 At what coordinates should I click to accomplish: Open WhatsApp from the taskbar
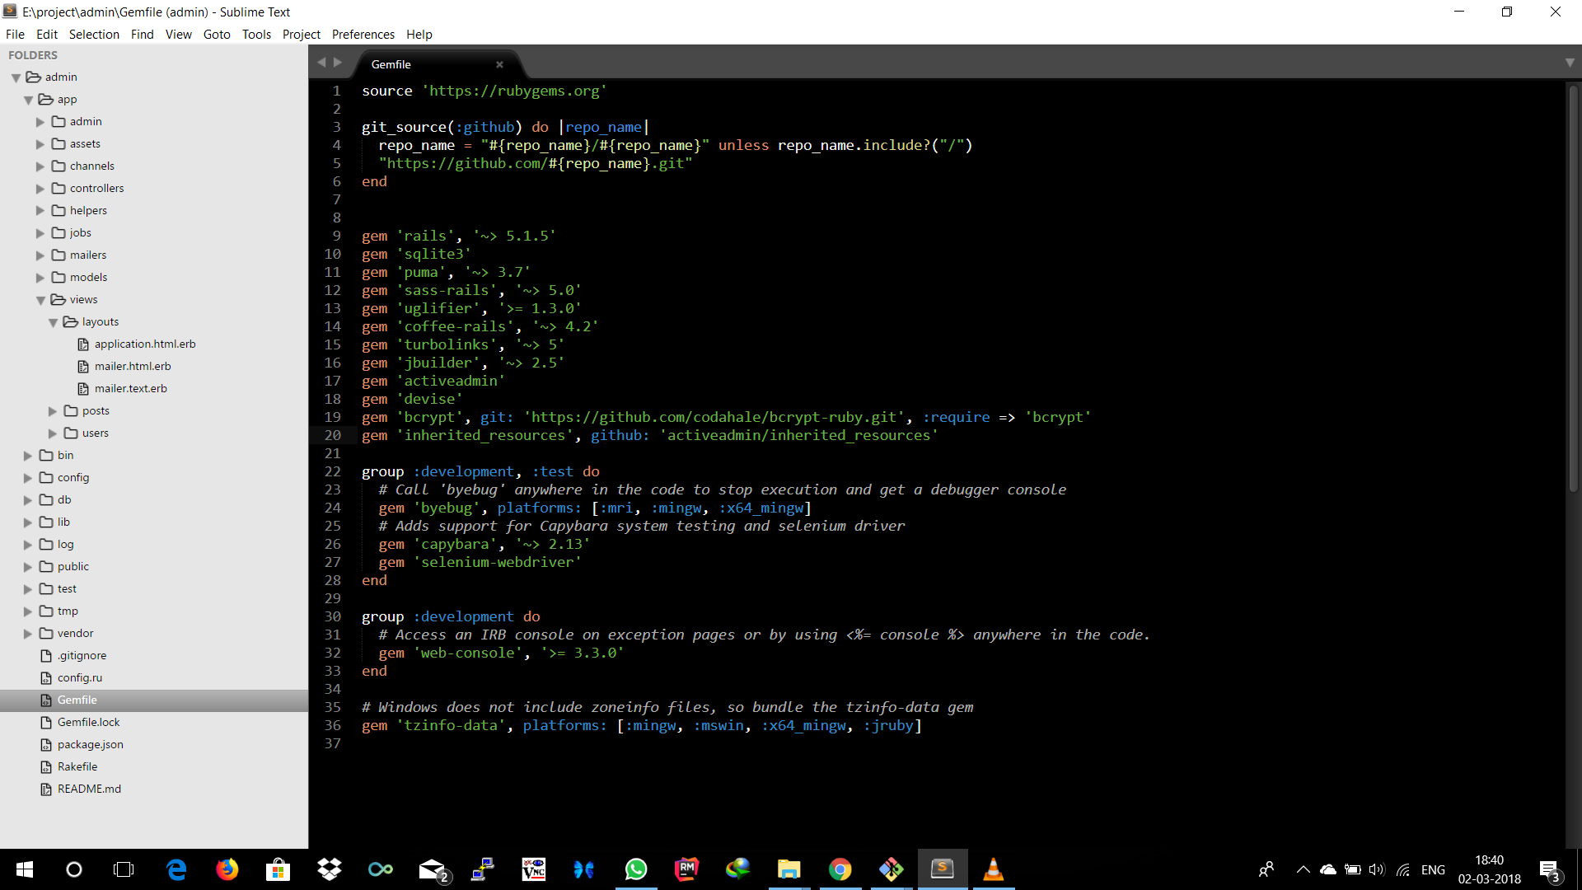pyautogui.click(x=636, y=869)
